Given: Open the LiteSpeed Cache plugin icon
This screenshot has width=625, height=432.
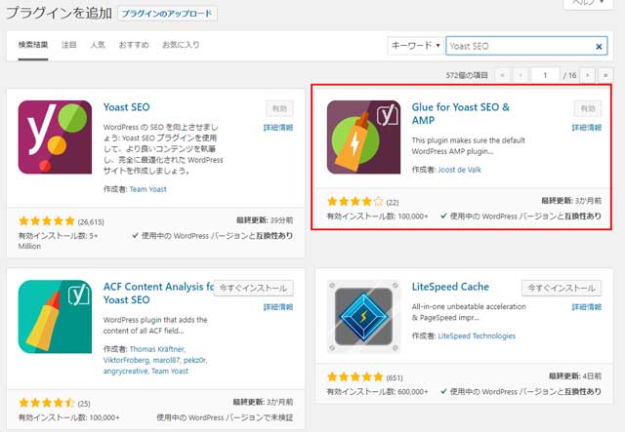Looking at the screenshot, I should 363,317.
